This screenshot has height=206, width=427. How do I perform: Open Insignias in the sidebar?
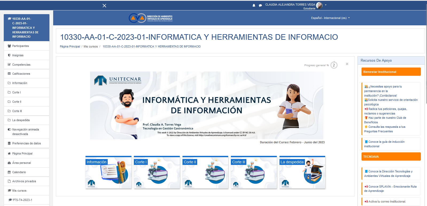(18, 55)
